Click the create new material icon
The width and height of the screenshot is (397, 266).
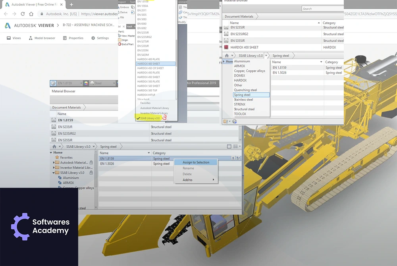pyautogui.click(x=235, y=121)
